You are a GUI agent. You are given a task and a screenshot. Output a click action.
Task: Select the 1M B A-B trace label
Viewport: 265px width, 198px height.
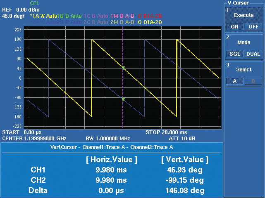point(122,16)
